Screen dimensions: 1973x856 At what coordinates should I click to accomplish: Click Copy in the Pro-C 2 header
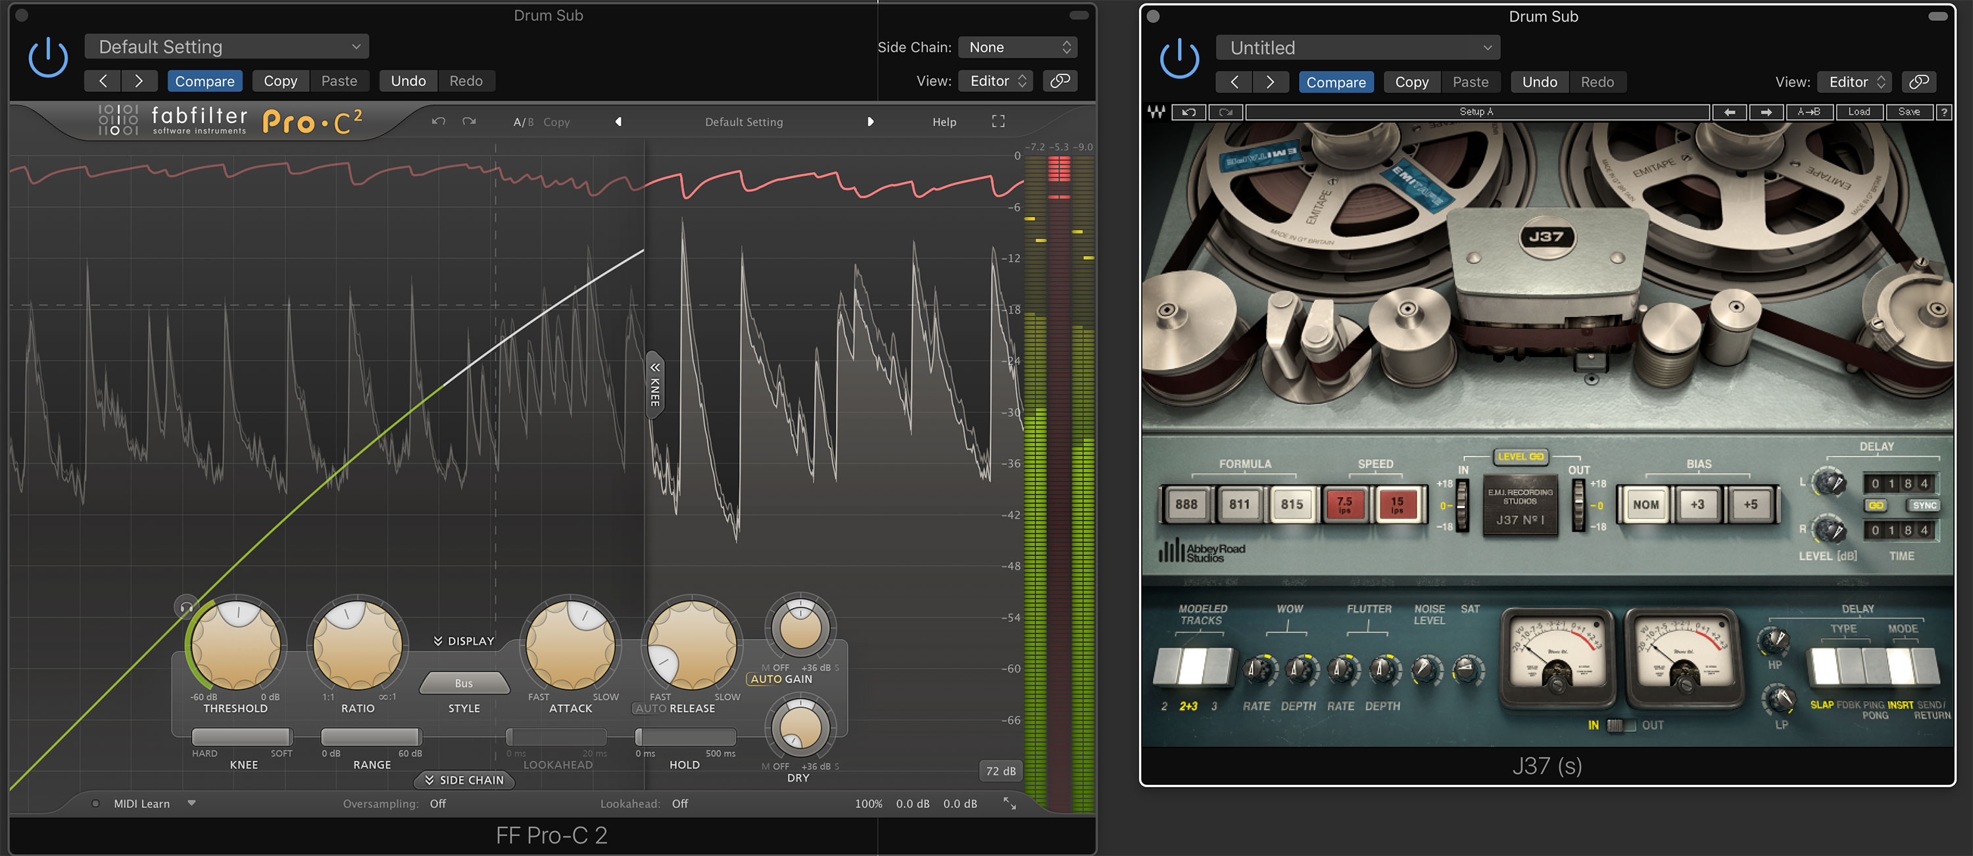tap(280, 80)
